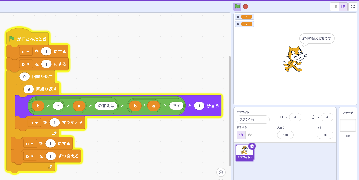
Task: Open variable dropdown in 'b を 1 ずつ変える' block
Action: (30, 156)
